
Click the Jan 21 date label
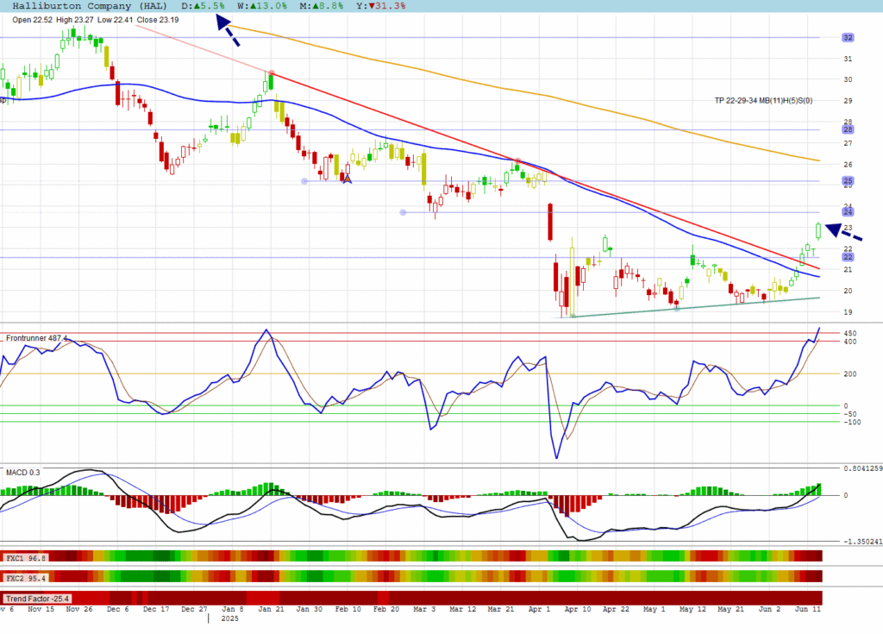pos(271,609)
